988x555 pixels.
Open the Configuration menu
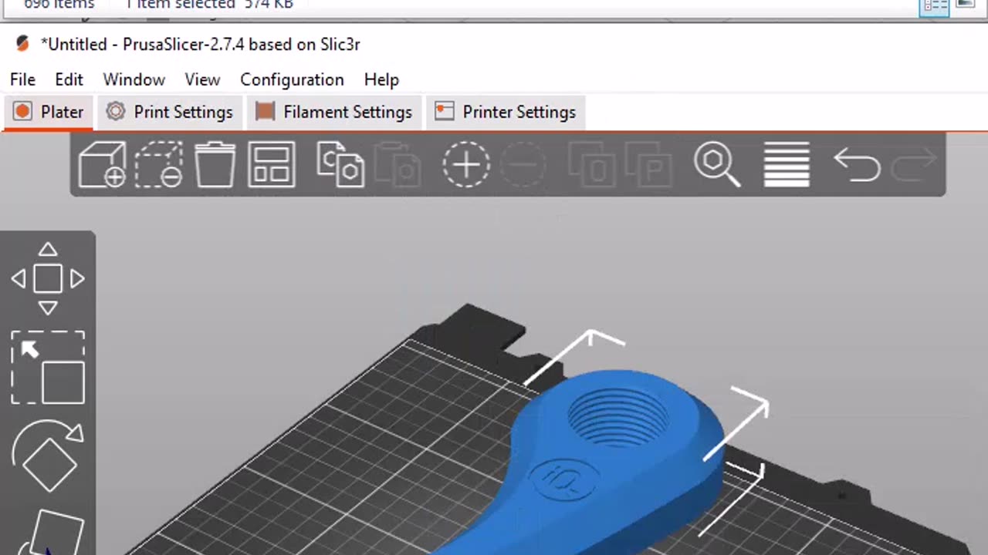pos(292,79)
